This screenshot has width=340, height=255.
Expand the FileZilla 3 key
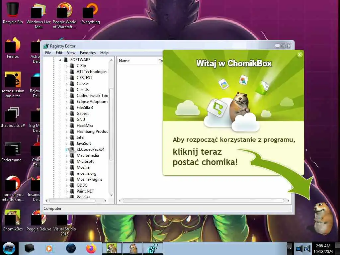tap(66, 108)
